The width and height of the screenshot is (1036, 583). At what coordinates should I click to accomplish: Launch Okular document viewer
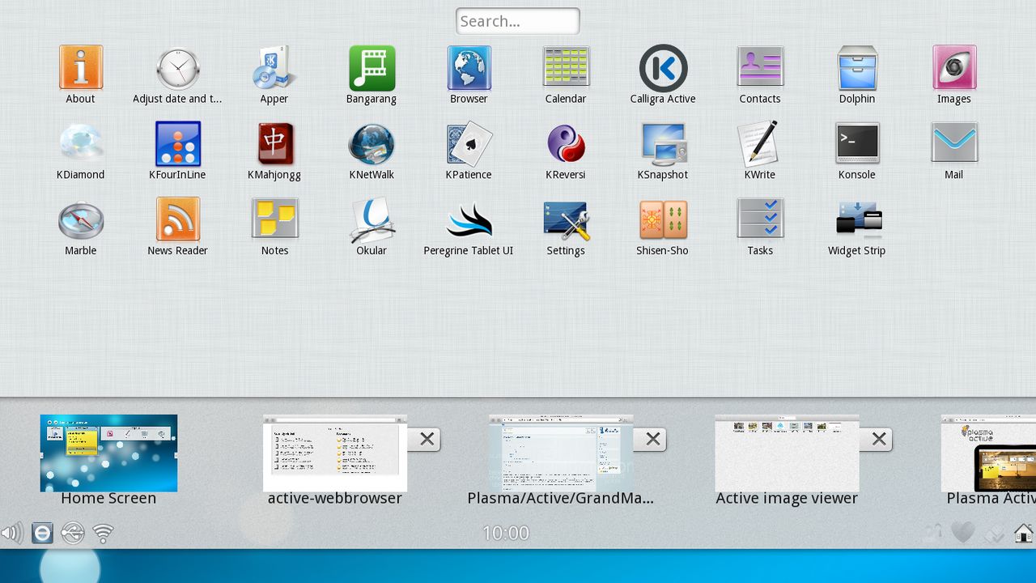tap(372, 227)
